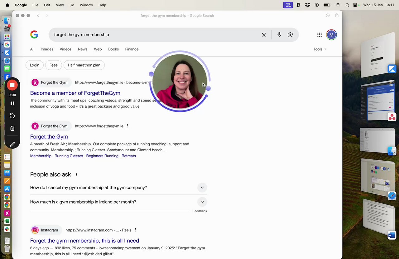Restart the recording with the undo arrow
This screenshot has width=399, height=259.
[12, 116]
